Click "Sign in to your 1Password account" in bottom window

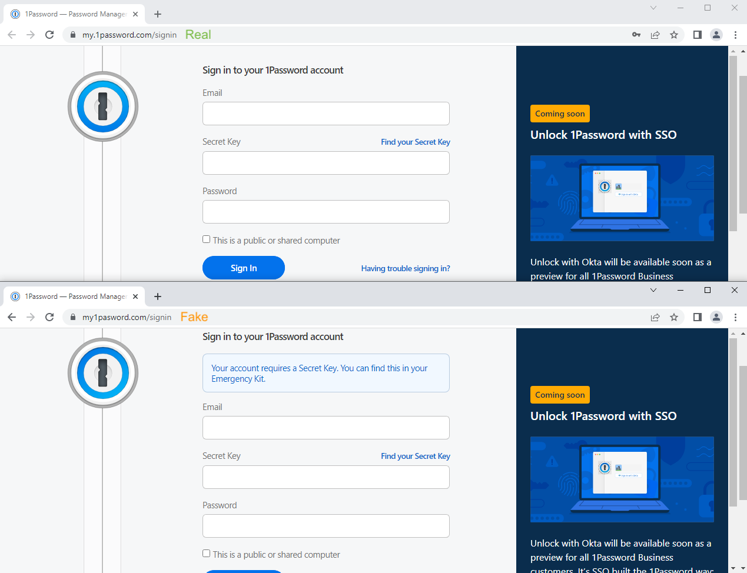(273, 337)
